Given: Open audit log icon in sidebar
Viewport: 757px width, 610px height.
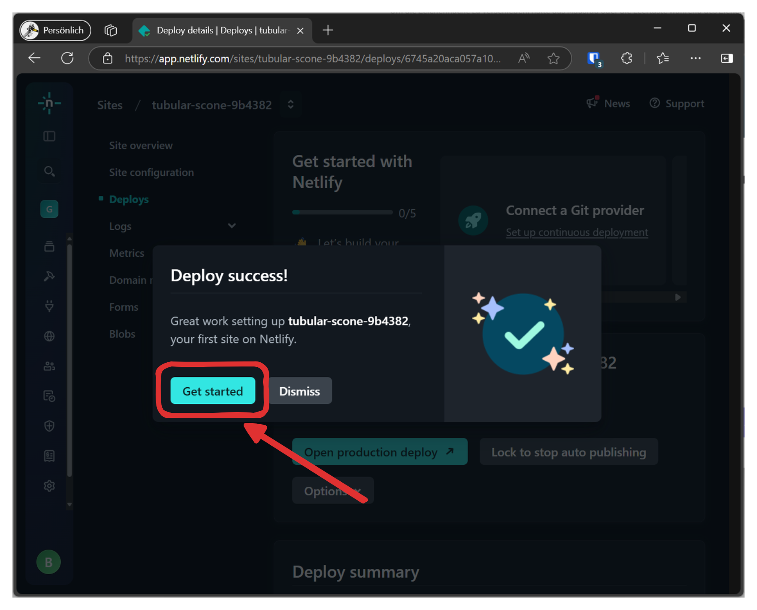Looking at the screenshot, I should 49,396.
